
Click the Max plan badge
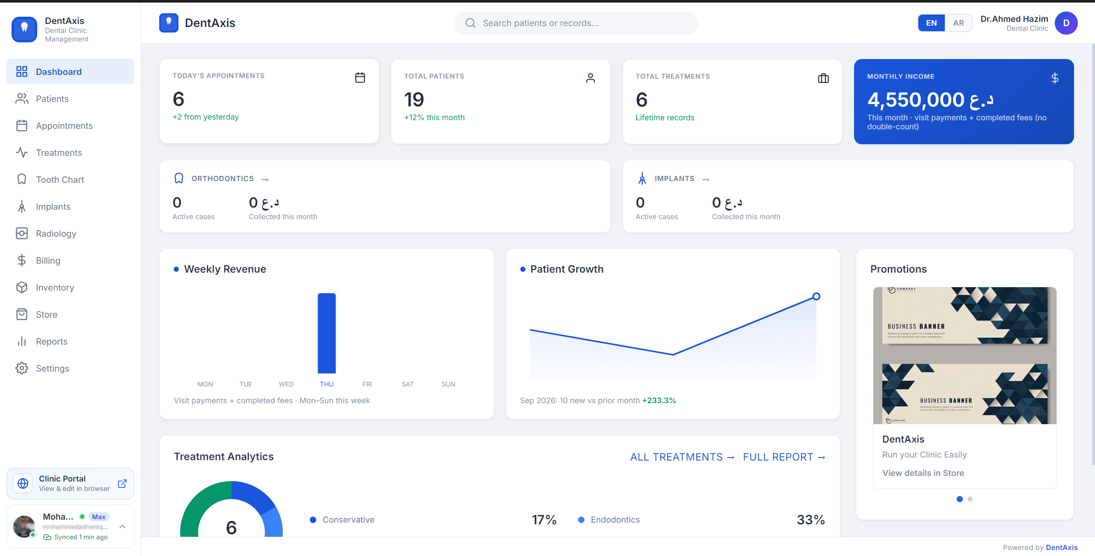point(99,517)
